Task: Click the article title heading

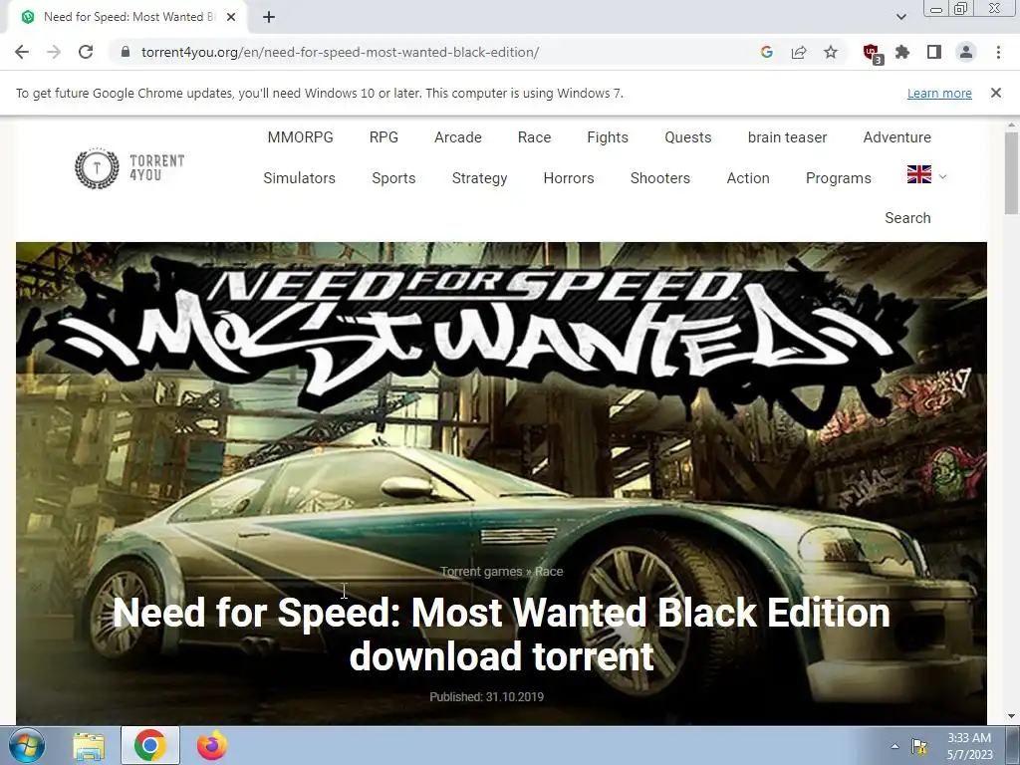Action: [501, 635]
